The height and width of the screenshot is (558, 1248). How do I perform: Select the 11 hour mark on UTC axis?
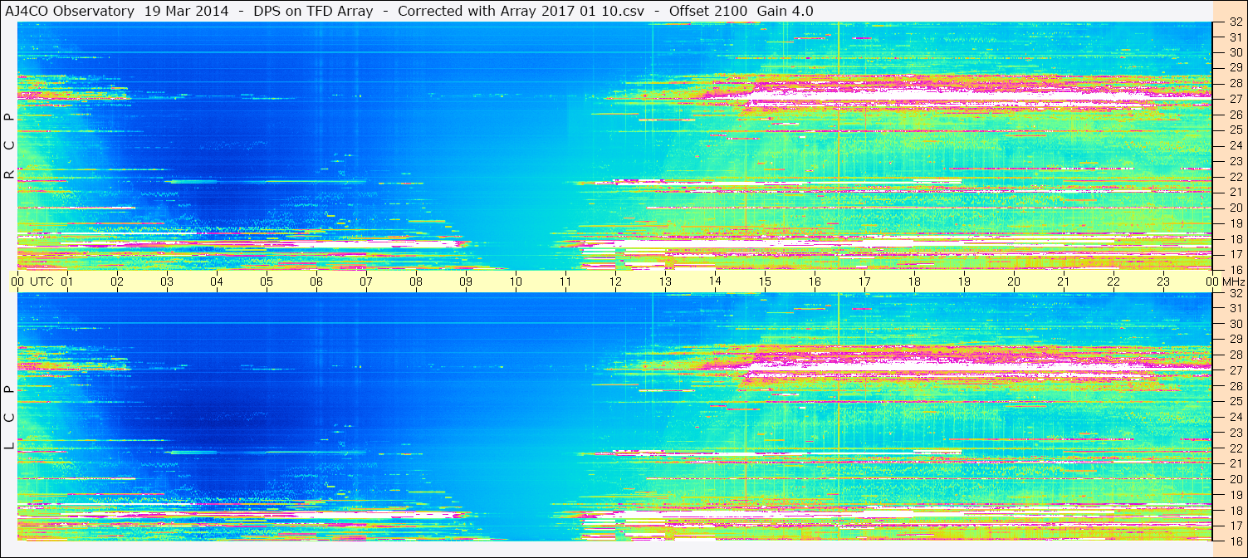tap(565, 281)
